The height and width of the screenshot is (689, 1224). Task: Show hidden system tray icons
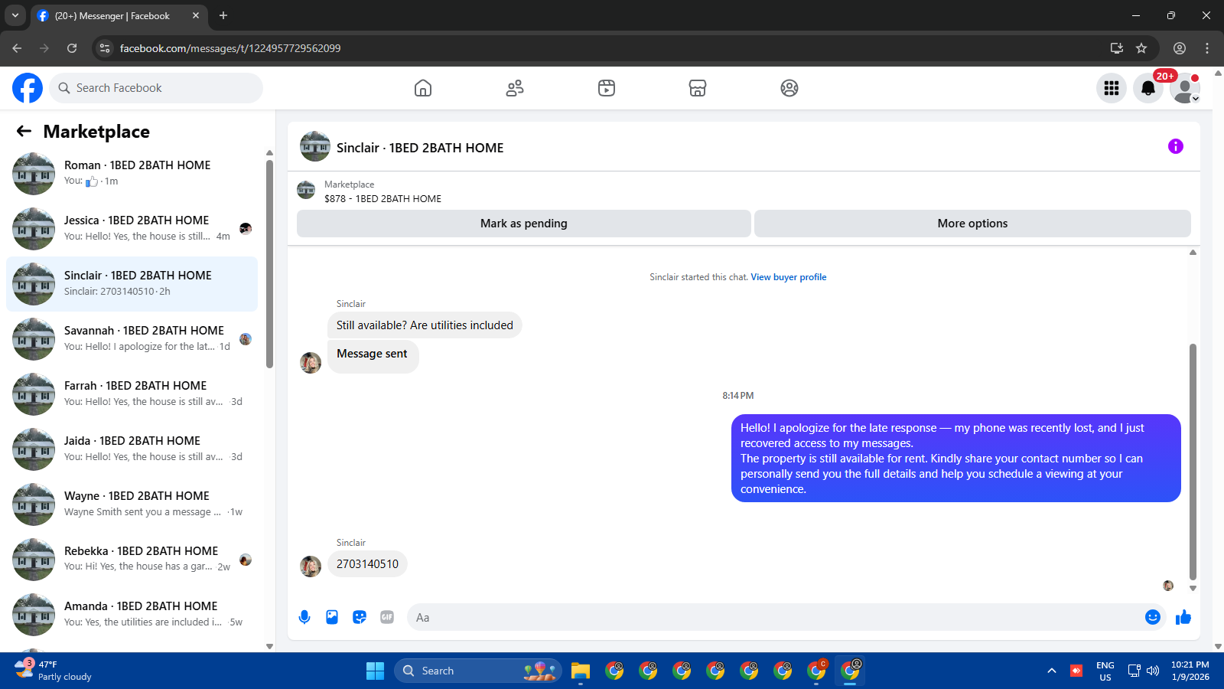click(x=1052, y=671)
